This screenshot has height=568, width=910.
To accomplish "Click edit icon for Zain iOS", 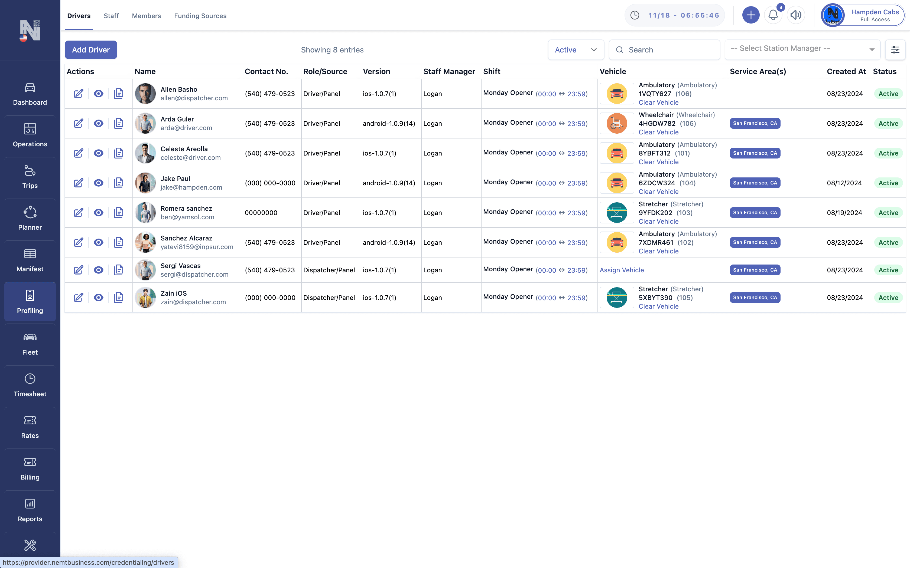I will (78, 298).
